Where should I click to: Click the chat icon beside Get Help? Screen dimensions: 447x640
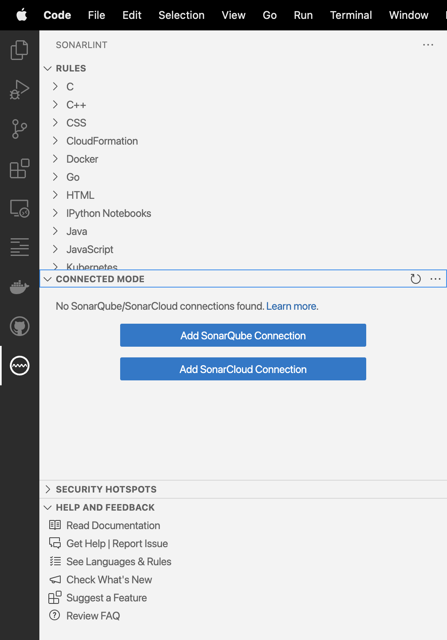click(x=55, y=543)
